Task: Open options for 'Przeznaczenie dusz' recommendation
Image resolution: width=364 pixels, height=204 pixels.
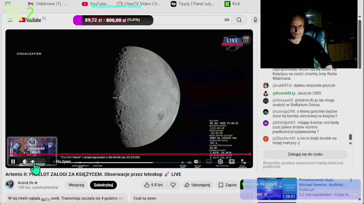Action: [351, 180]
